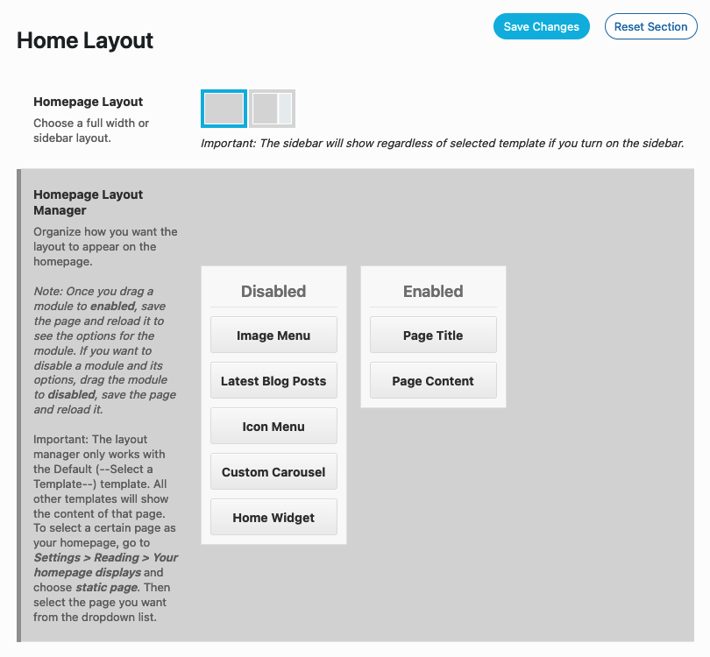Click the Custom Carousel module

pyautogui.click(x=273, y=471)
